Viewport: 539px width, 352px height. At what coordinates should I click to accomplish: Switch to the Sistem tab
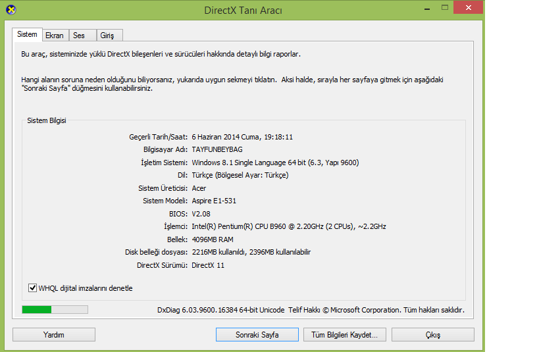[27, 34]
